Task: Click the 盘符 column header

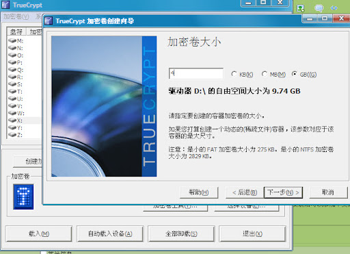Action: coord(16,31)
